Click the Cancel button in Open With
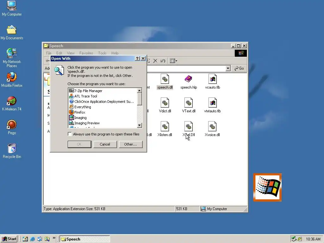 point(105,144)
